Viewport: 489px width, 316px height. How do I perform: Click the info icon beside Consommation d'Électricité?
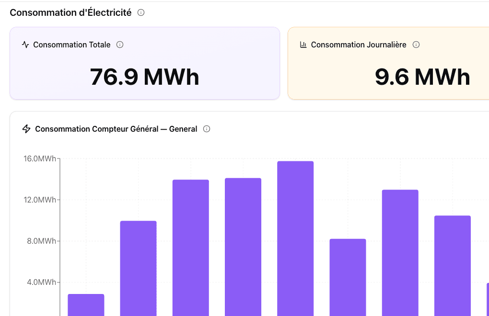point(141,13)
